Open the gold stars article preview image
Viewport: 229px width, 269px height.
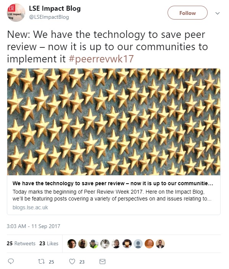[x=114, y=122]
